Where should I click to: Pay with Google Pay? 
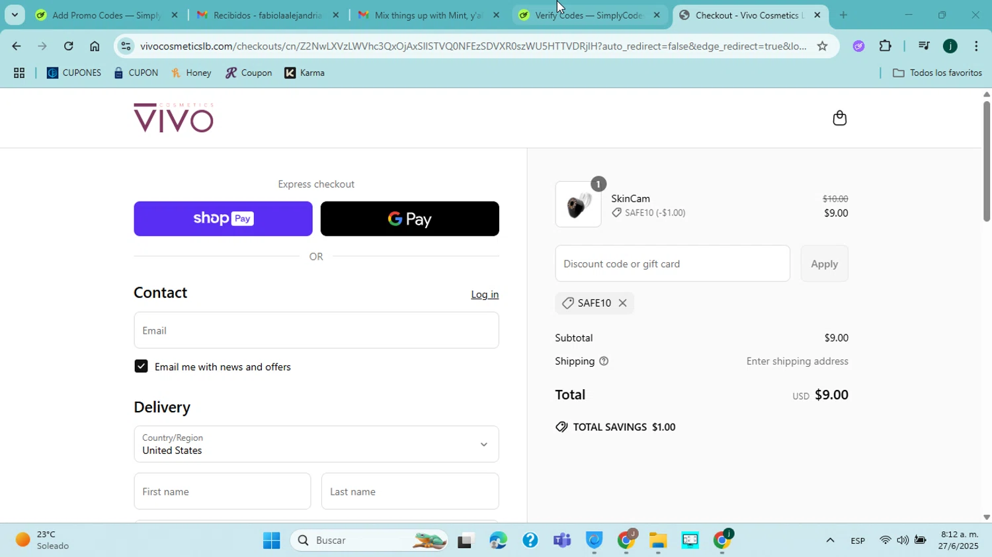pos(409,219)
